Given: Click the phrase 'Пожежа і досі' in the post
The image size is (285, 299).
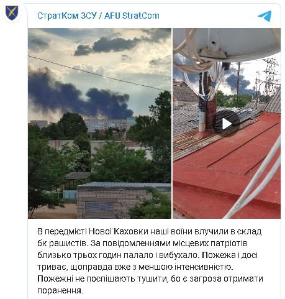Looking at the screenshot, I should click(230, 255).
